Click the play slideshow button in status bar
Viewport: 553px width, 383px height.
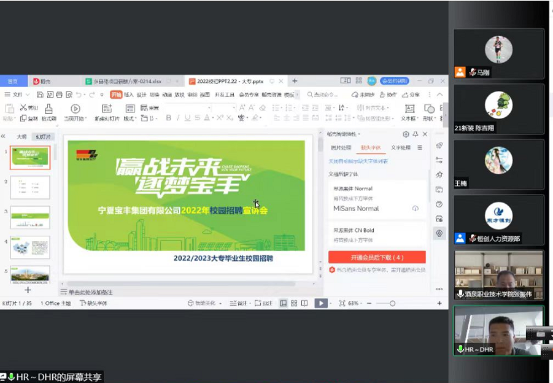pyautogui.click(x=320, y=303)
